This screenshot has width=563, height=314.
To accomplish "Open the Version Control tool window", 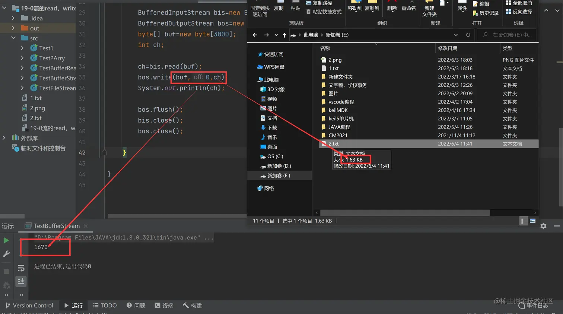I will click(29, 305).
